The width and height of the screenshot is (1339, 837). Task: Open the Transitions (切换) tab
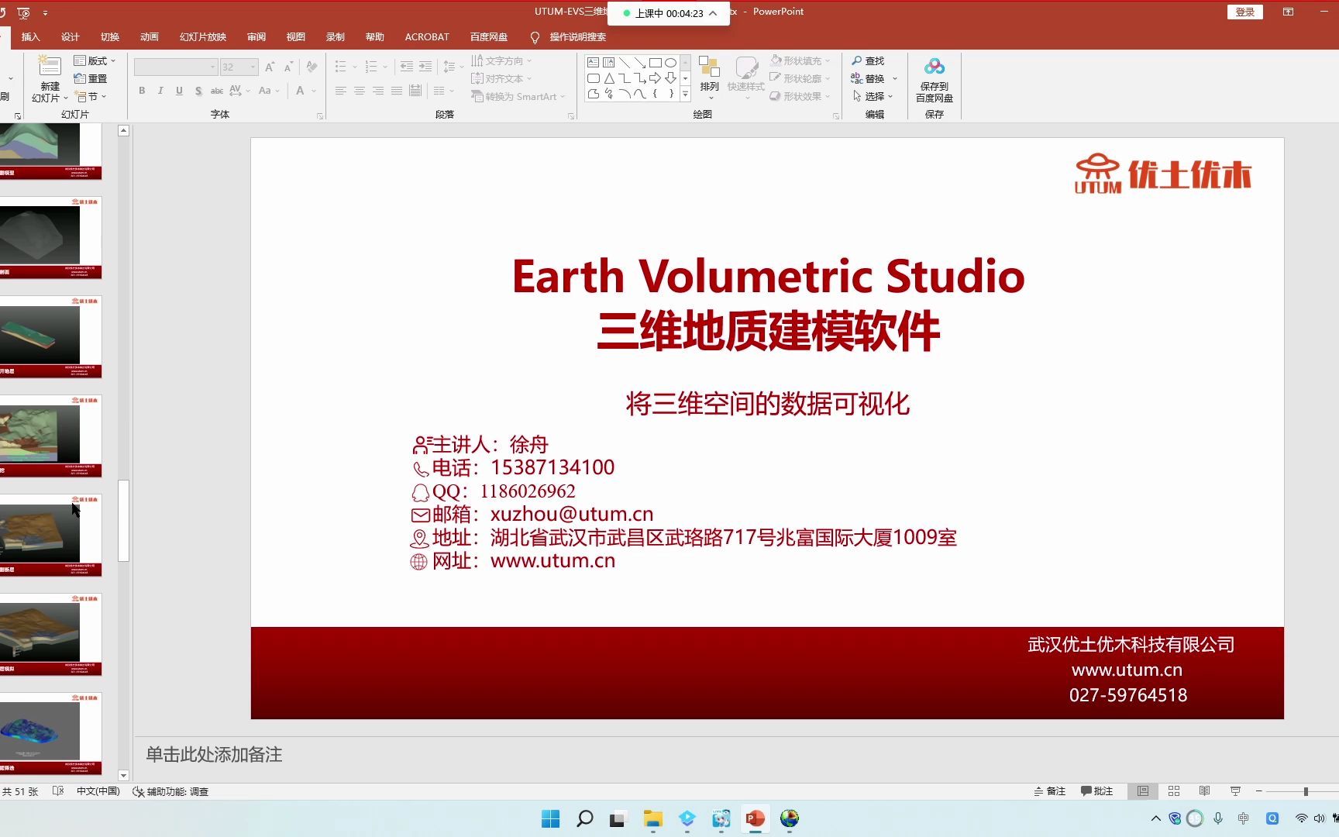pos(110,36)
